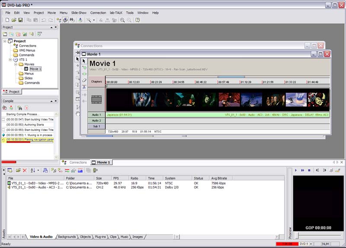Viewport: 346px width, 248px height.
Task: Open the wizard dropdown arrow
Action: tap(94, 20)
